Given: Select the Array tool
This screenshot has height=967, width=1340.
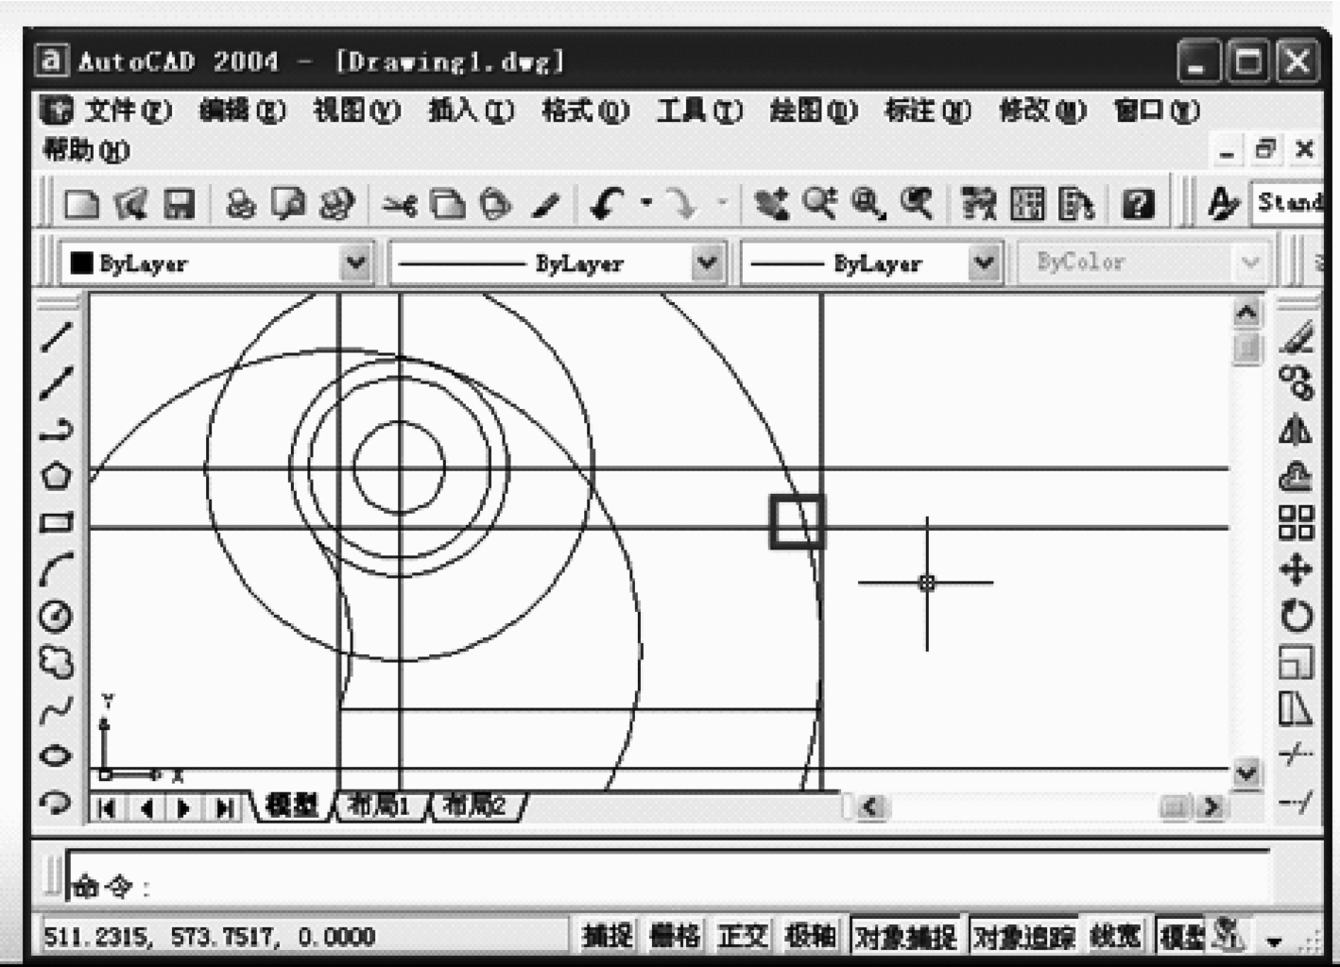Looking at the screenshot, I should (1297, 522).
